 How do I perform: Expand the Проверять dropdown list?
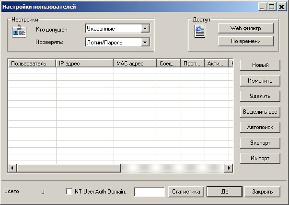pos(145,43)
